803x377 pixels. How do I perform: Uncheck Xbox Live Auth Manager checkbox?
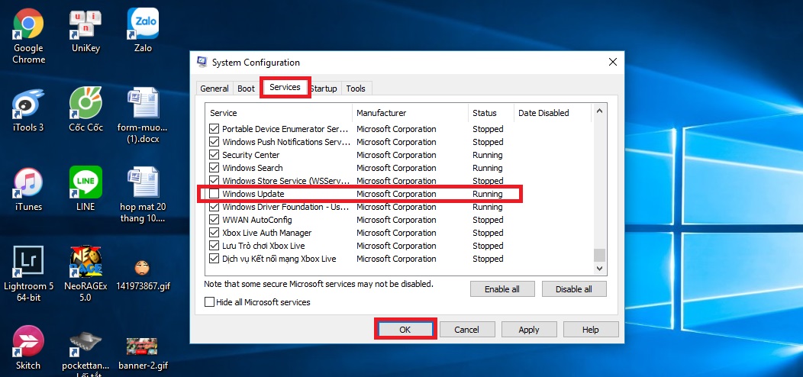click(x=214, y=233)
